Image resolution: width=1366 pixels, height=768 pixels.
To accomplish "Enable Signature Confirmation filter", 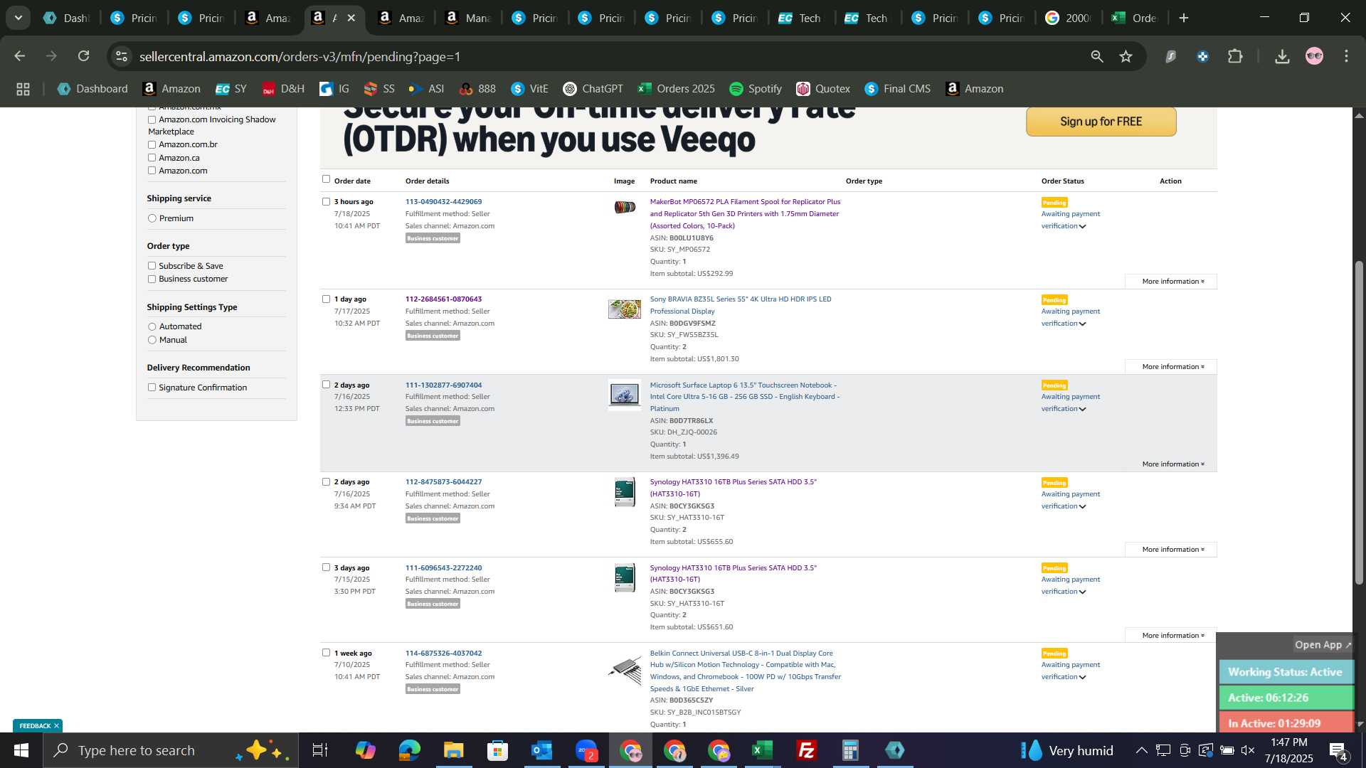I will (152, 388).
